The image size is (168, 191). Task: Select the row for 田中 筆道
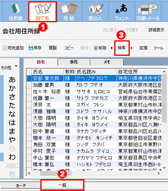coord(94,131)
